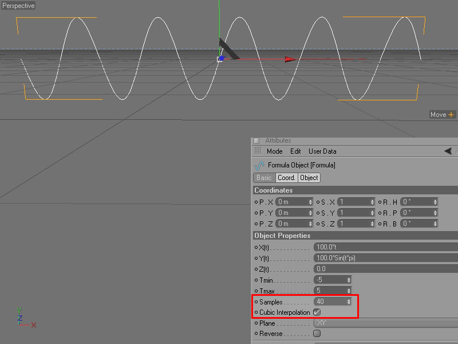Click the XYZ axis orientation indicator
The height and width of the screenshot is (344, 458).
(26, 318)
